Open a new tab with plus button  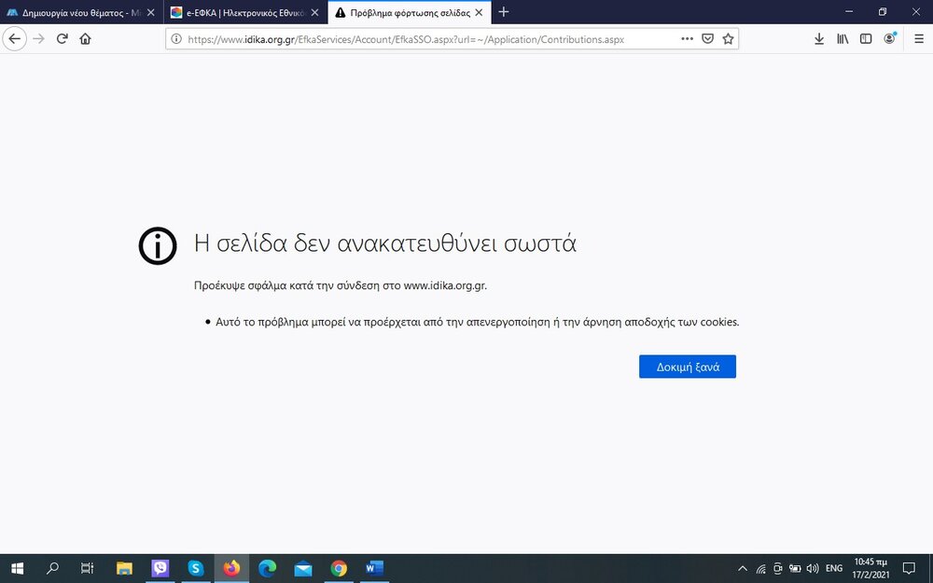(x=504, y=12)
